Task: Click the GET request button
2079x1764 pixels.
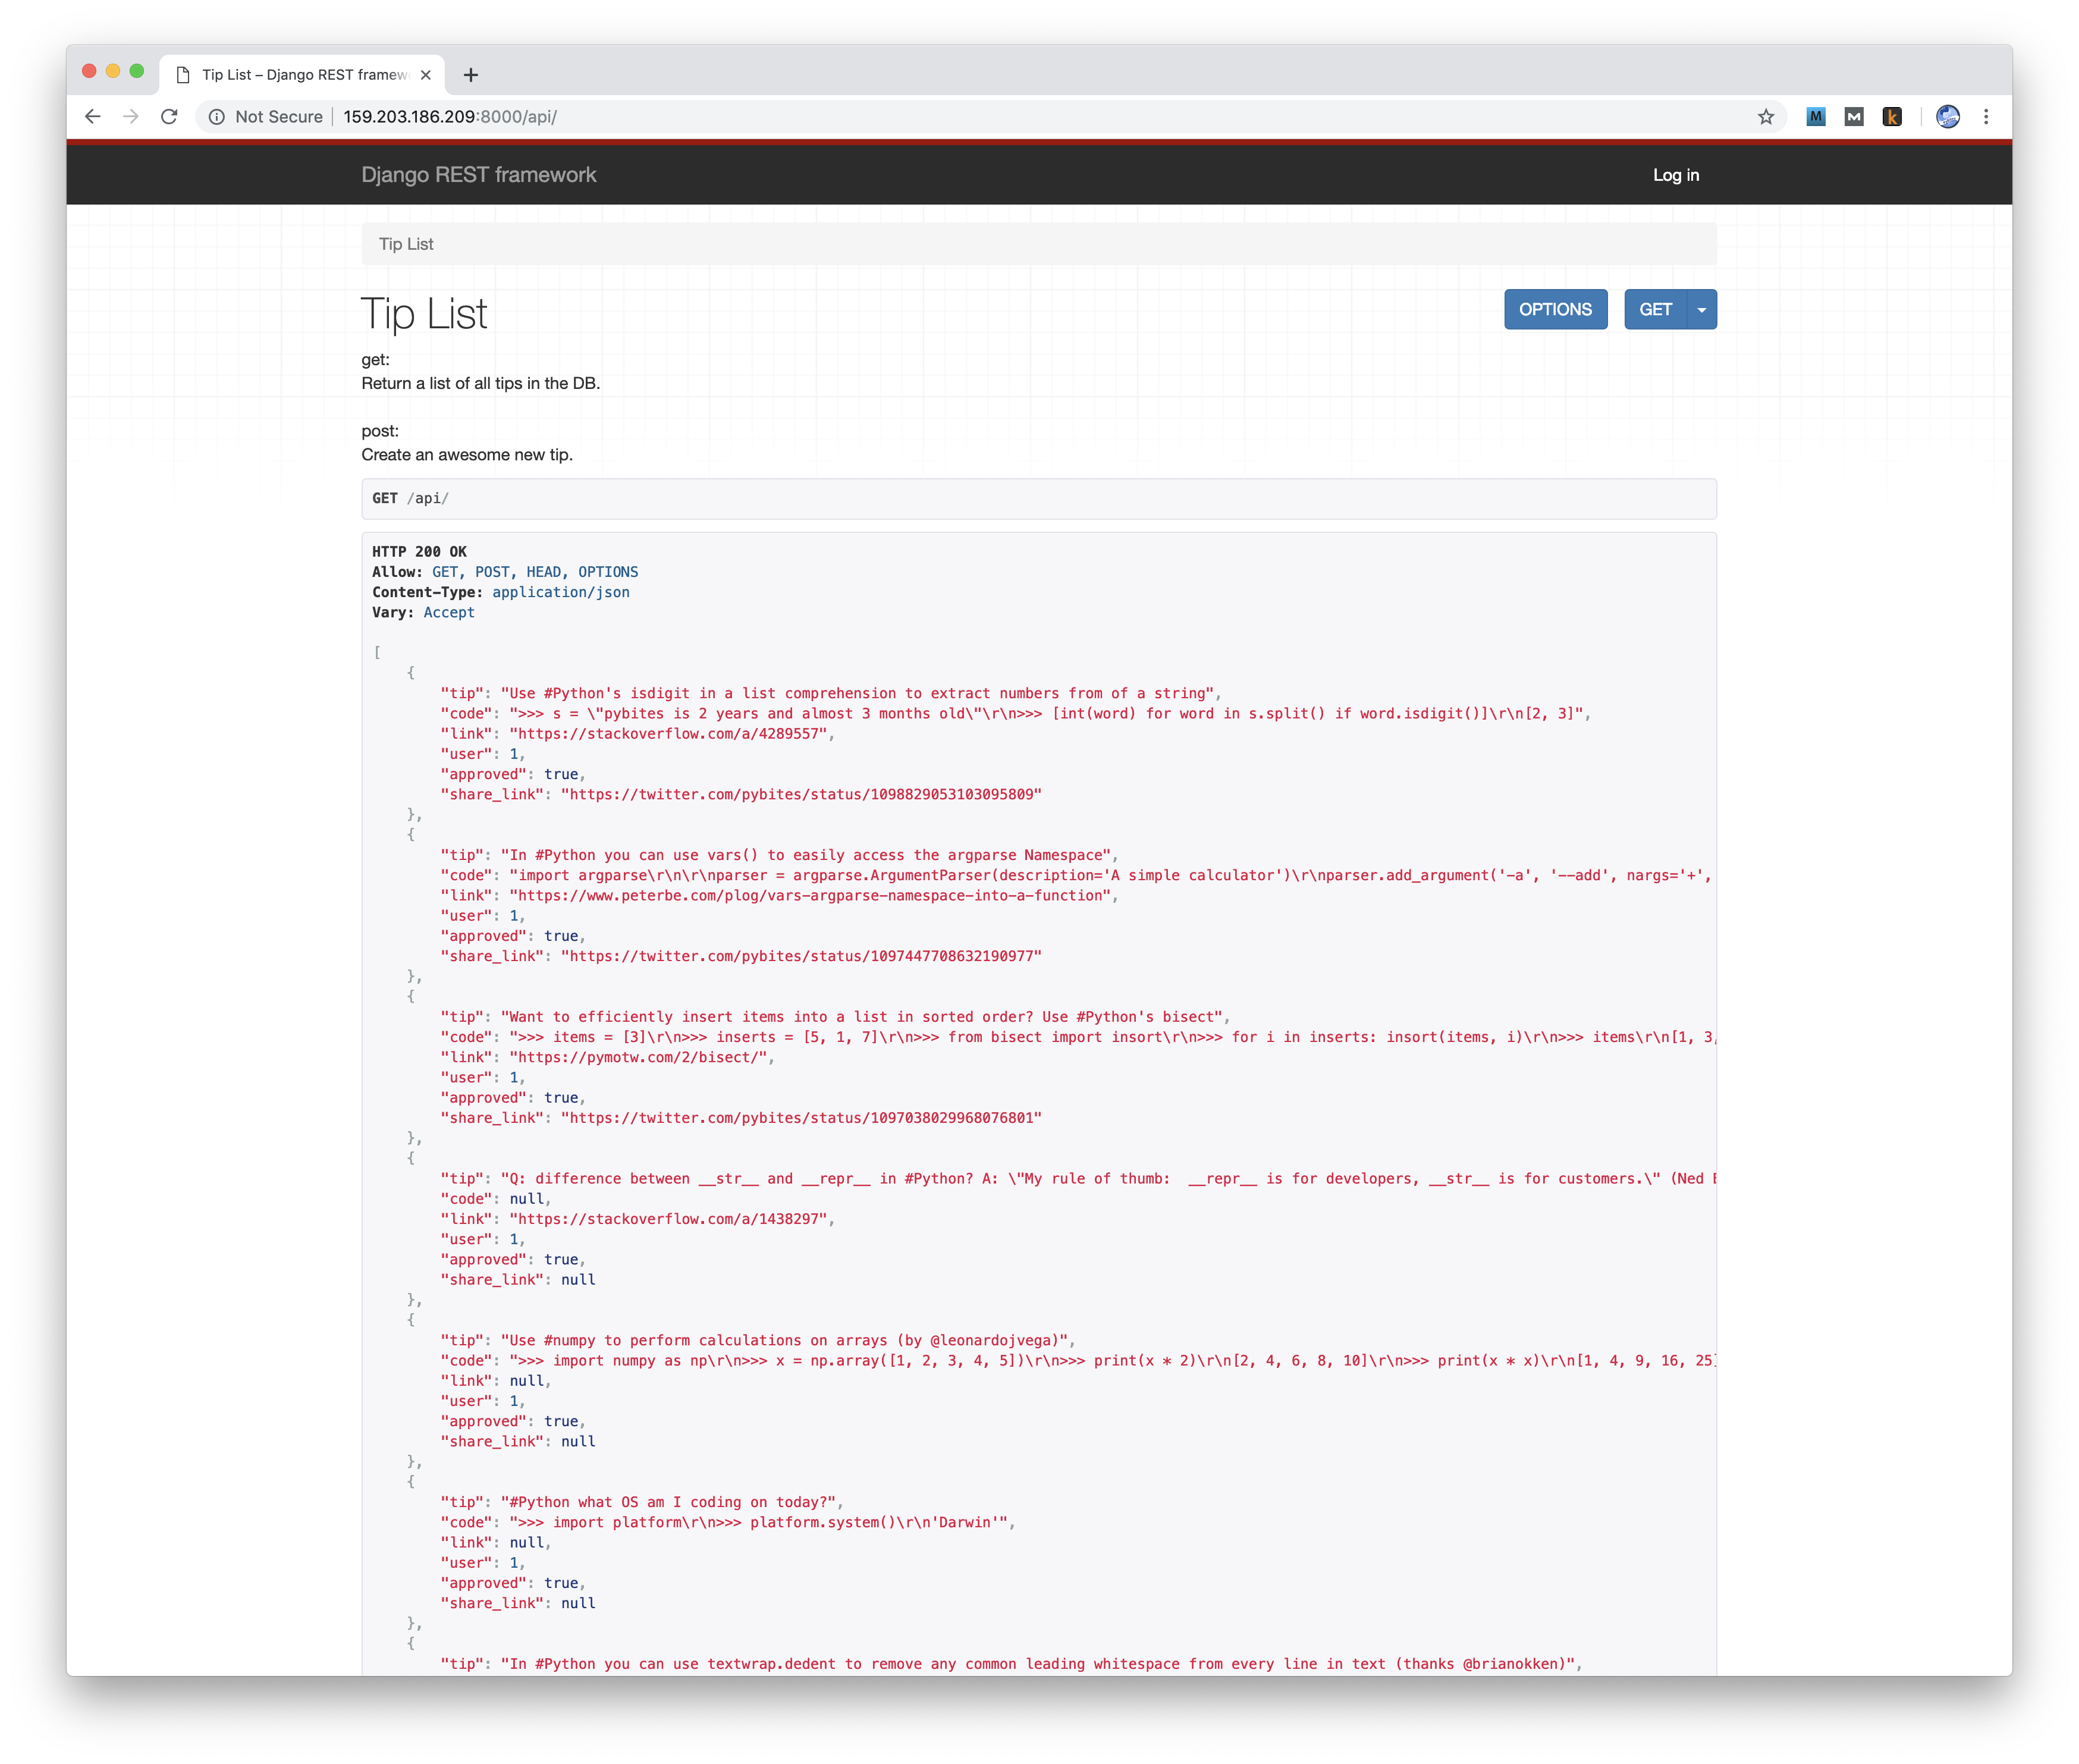Action: pyautogui.click(x=1655, y=309)
